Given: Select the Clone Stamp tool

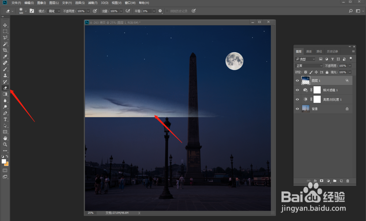Looking at the screenshot, I should point(5,76).
